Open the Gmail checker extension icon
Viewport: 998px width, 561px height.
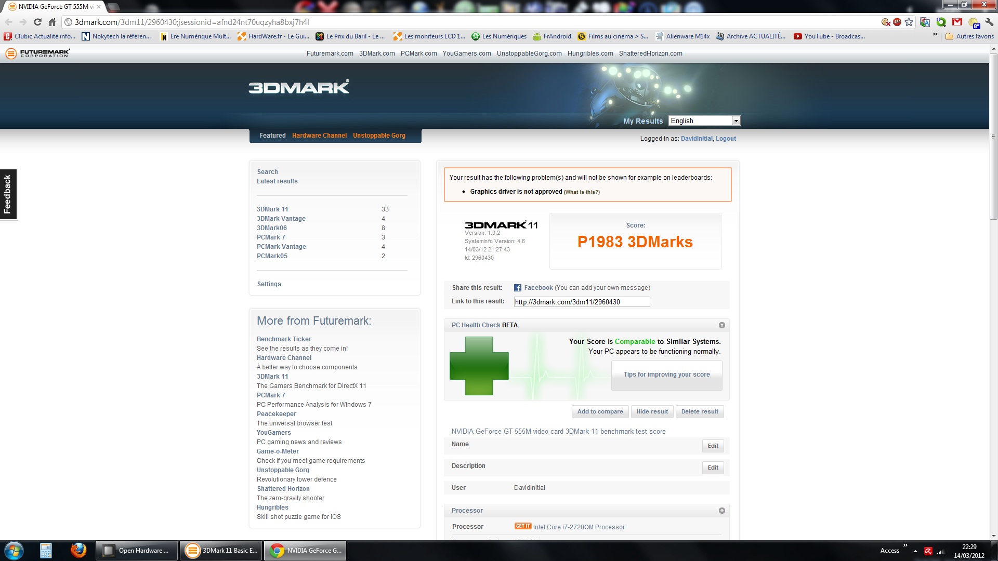coord(957,22)
